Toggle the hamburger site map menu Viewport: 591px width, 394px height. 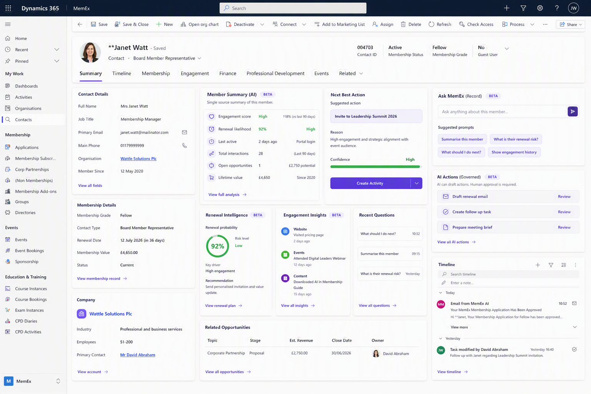8,24
